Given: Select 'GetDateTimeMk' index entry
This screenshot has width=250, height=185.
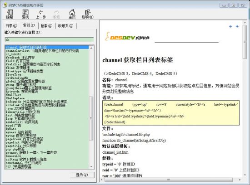Looking at the screenshot, I should [x=17, y=78].
